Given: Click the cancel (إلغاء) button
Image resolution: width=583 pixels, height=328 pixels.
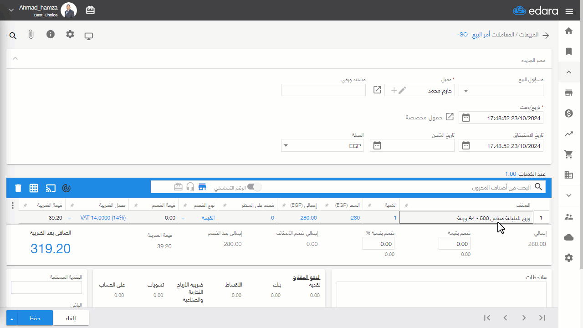Looking at the screenshot, I should coord(71,318).
